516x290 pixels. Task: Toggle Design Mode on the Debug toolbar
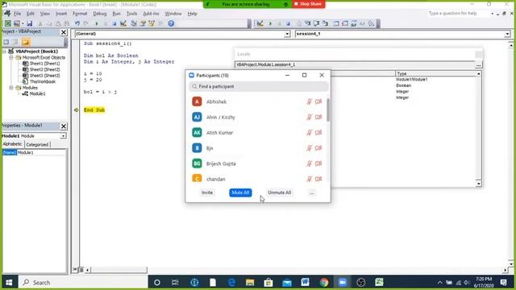pyautogui.click(x=260, y=23)
